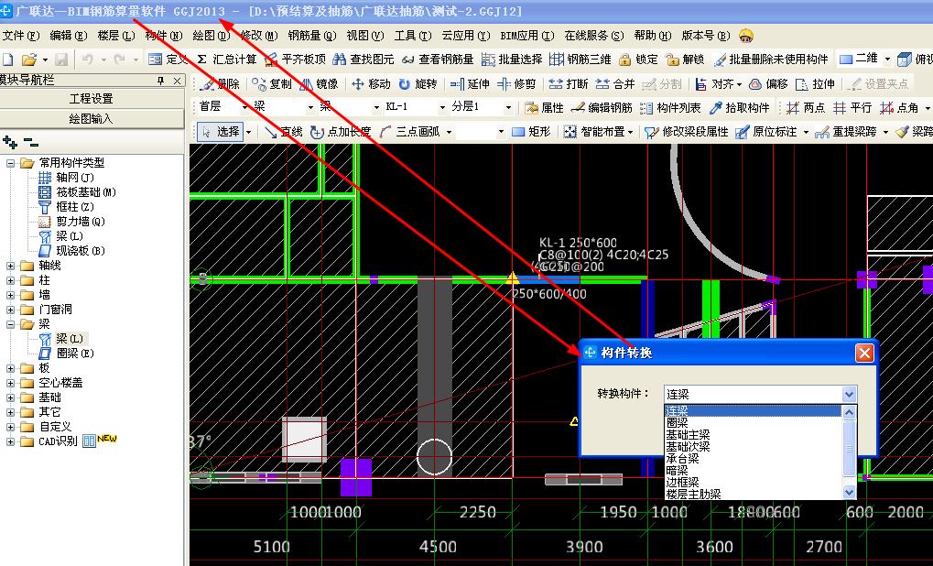Click the 绘图输入 panel button
The width and height of the screenshot is (933, 566).
[92, 119]
